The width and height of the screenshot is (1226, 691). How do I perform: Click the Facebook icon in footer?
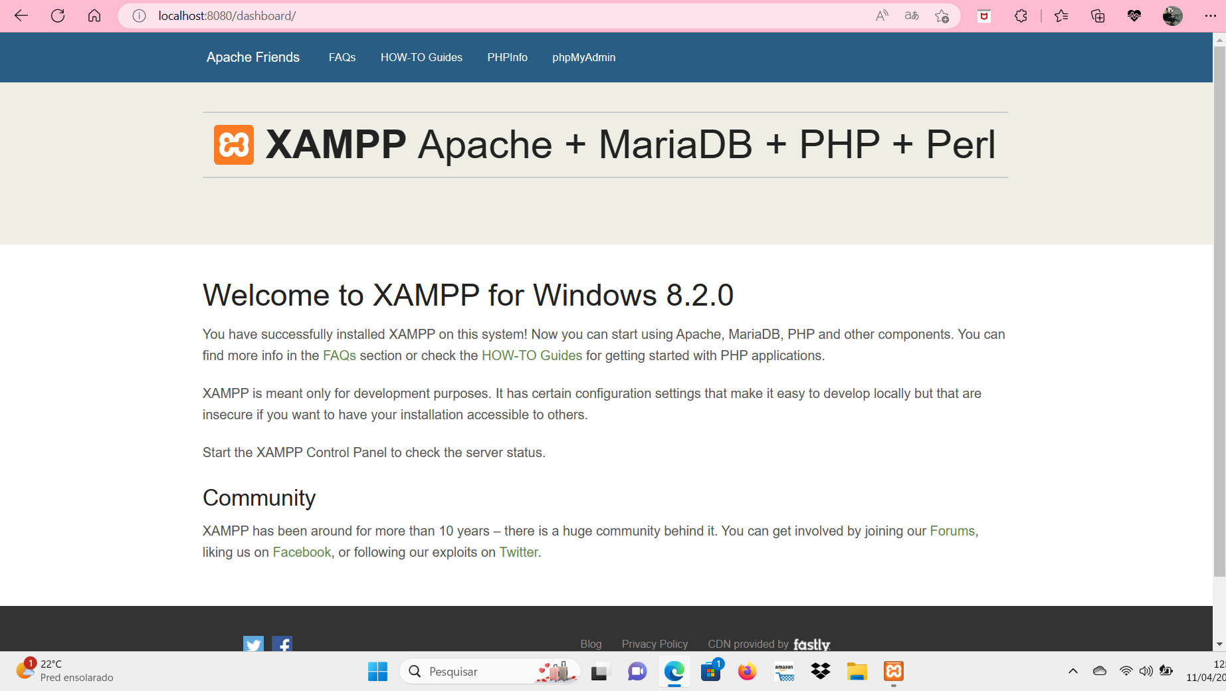[x=282, y=644]
